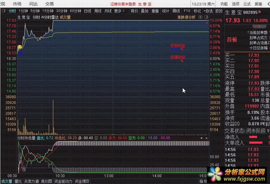The height and width of the screenshot is (184, 270).
Task: Click the 竞价 toolbar button
Action: click(x=134, y=11)
